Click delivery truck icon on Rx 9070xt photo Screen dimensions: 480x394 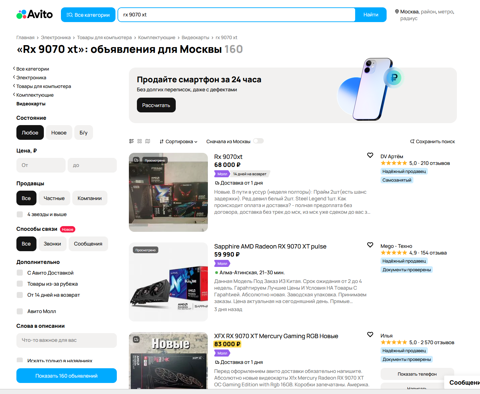(x=136, y=160)
